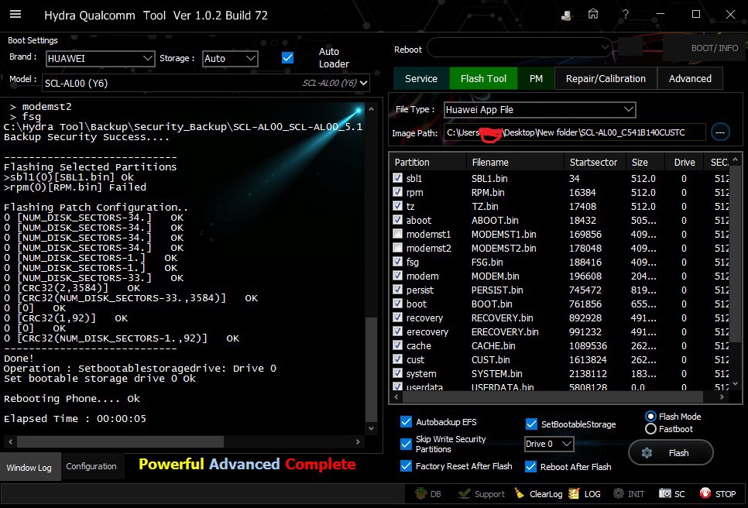The width and height of the screenshot is (748, 508).
Task: Select Fastboot radio button
Action: tap(650, 429)
